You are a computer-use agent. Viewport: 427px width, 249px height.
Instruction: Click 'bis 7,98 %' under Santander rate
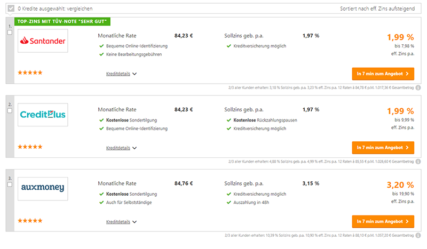tap(404, 46)
